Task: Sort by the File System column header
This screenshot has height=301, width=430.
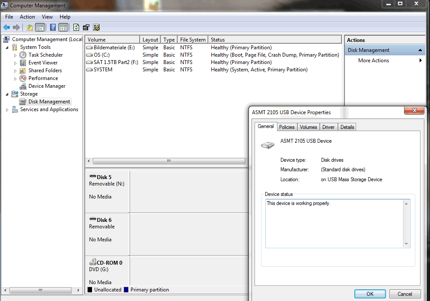Action: coord(193,39)
